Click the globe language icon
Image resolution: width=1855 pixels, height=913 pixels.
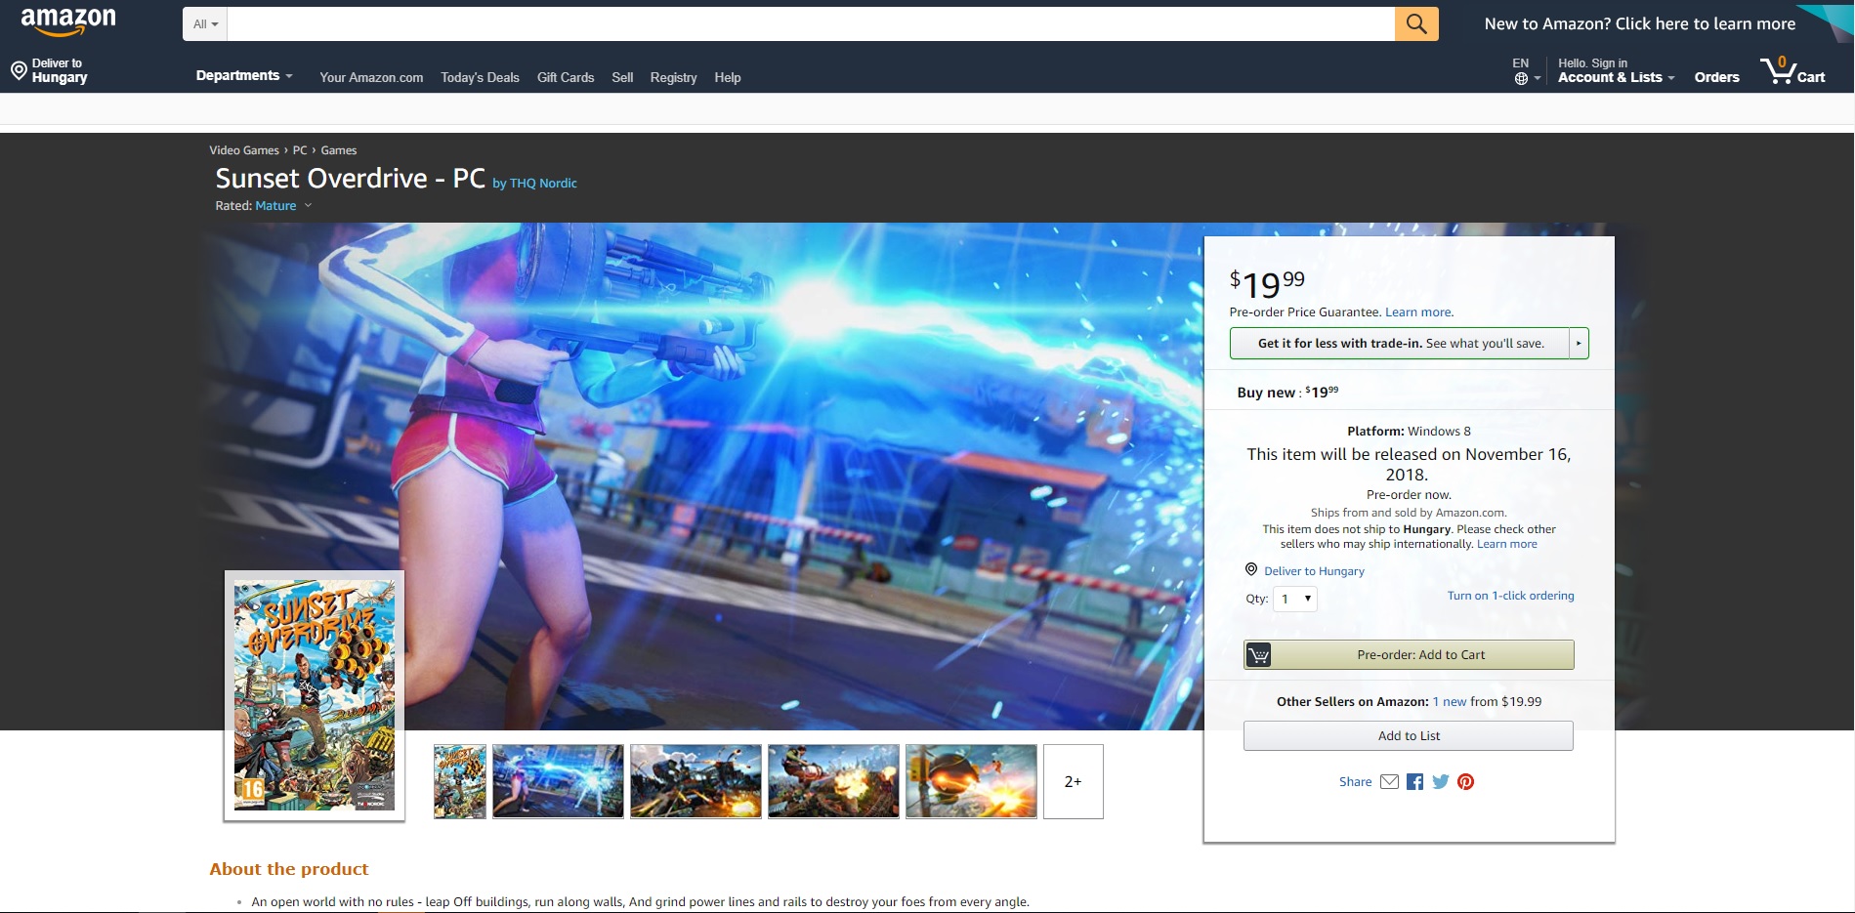click(1521, 79)
